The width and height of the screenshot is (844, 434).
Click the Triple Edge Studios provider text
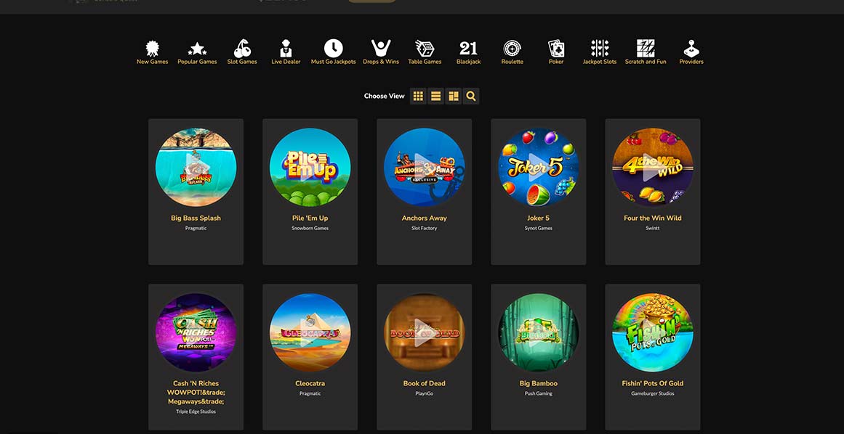(196, 412)
